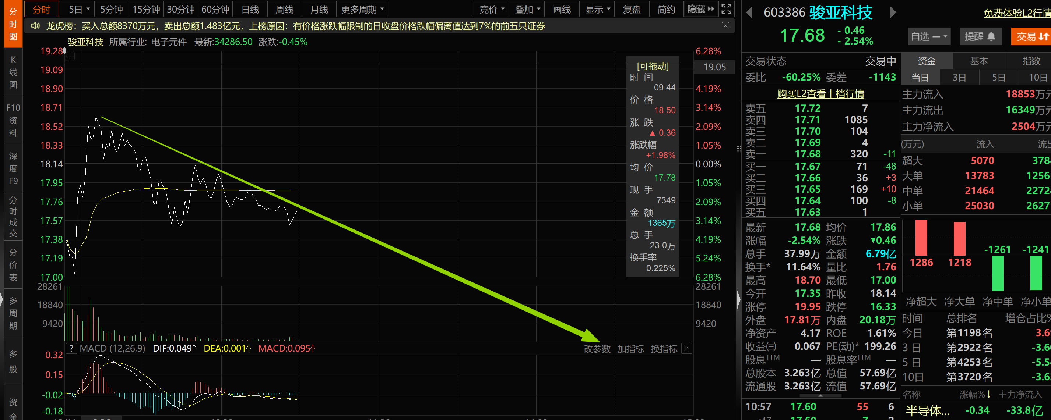1051x420 pixels.
Task: Toggle 隐藏 panel collapse button
Action: [700, 9]
